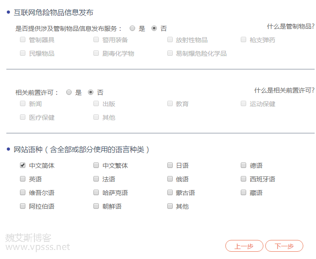
Task: Tick the 俄语 checkbox
Action: pyautogui.click(x=170, y=179)
